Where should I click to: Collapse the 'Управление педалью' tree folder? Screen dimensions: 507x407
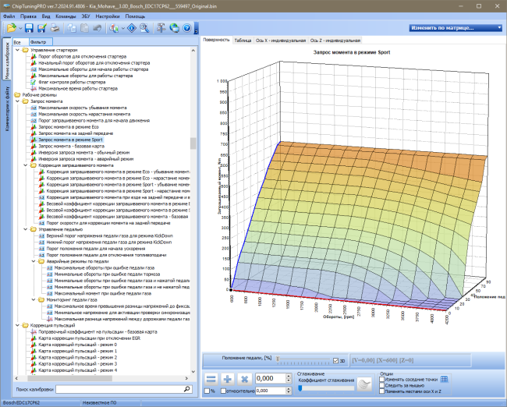26,229
